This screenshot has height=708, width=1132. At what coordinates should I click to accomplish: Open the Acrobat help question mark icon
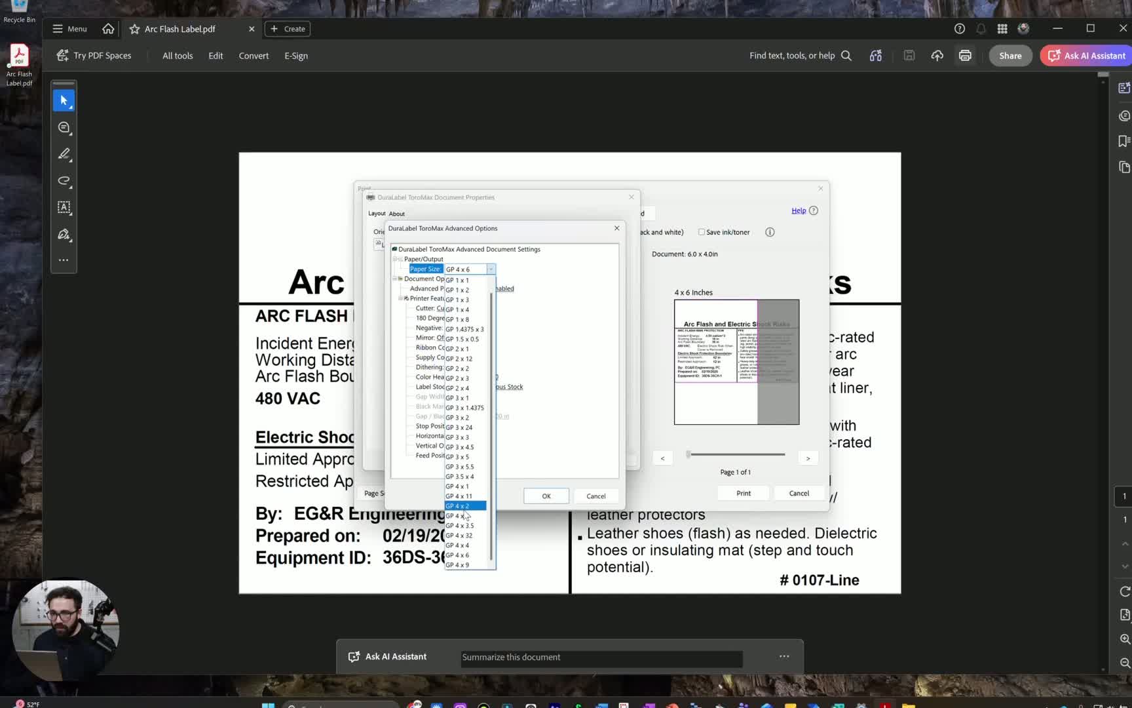pos(960,29)
